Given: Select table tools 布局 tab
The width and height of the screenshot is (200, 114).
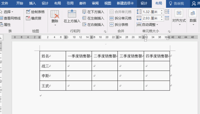Looking at the screenshot, I should pyautogui.click(x=159, y=3).
